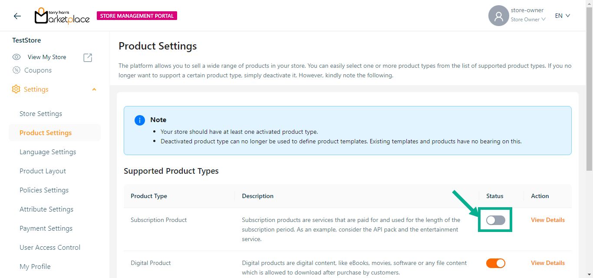View Details for Subscription Product

click(x=547, y=220)
